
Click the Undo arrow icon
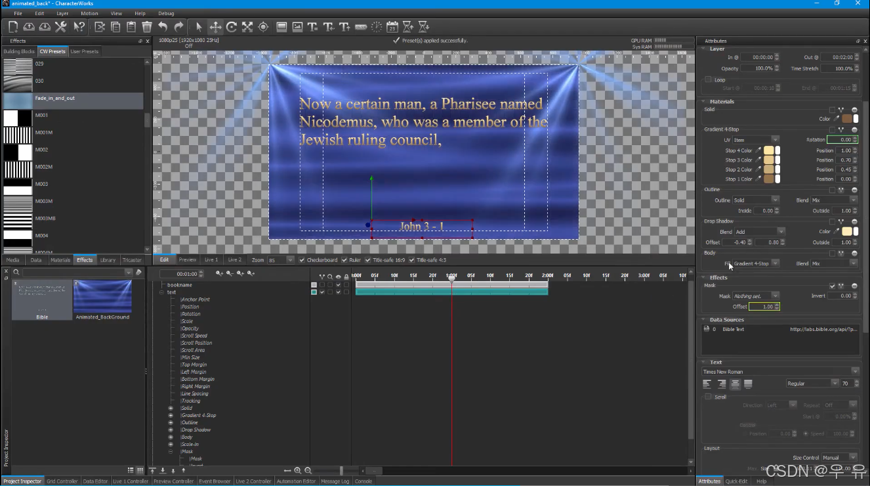coord(163,27)
